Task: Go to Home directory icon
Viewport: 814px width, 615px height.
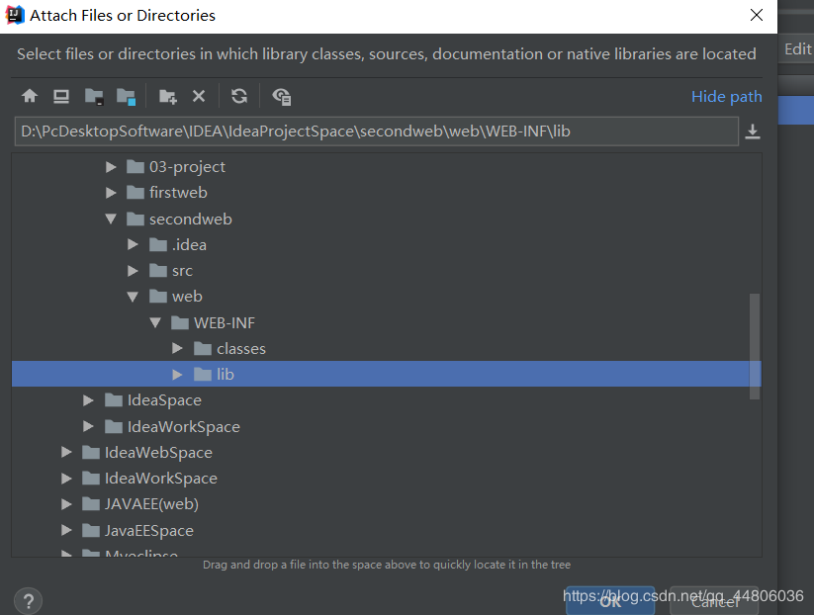Action: coord(30,96)
